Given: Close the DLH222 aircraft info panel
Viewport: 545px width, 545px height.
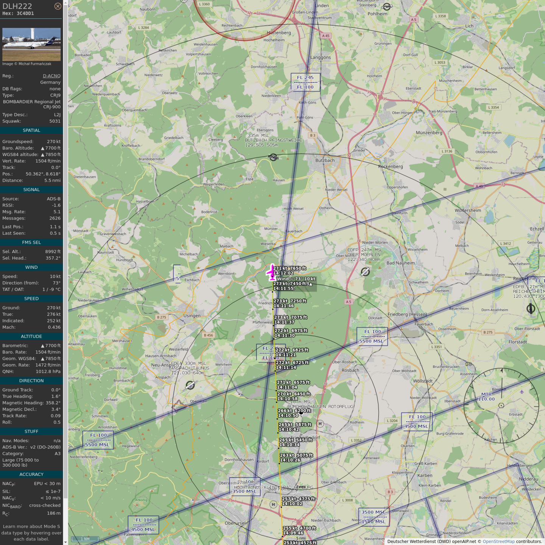Looking at the screenshot, I should click(x=58, y=6).
